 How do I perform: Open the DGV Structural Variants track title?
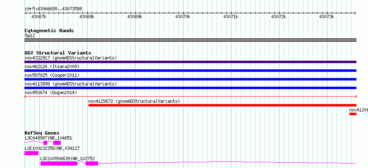pos(58,53)
